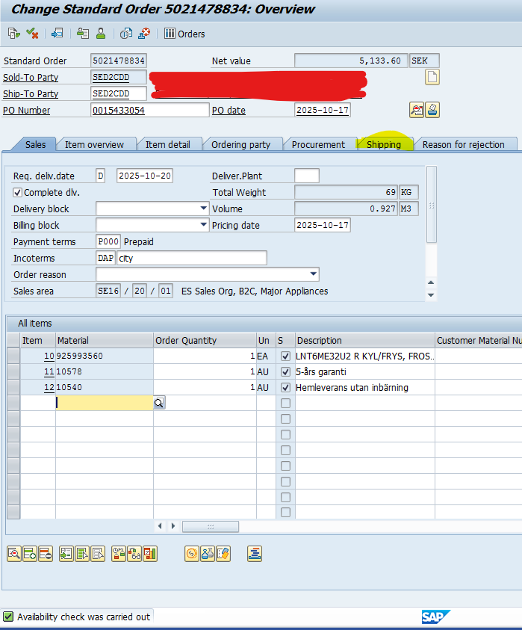
Task: Click the toolbar icon with blue arrow list
Action: point(57,34)
